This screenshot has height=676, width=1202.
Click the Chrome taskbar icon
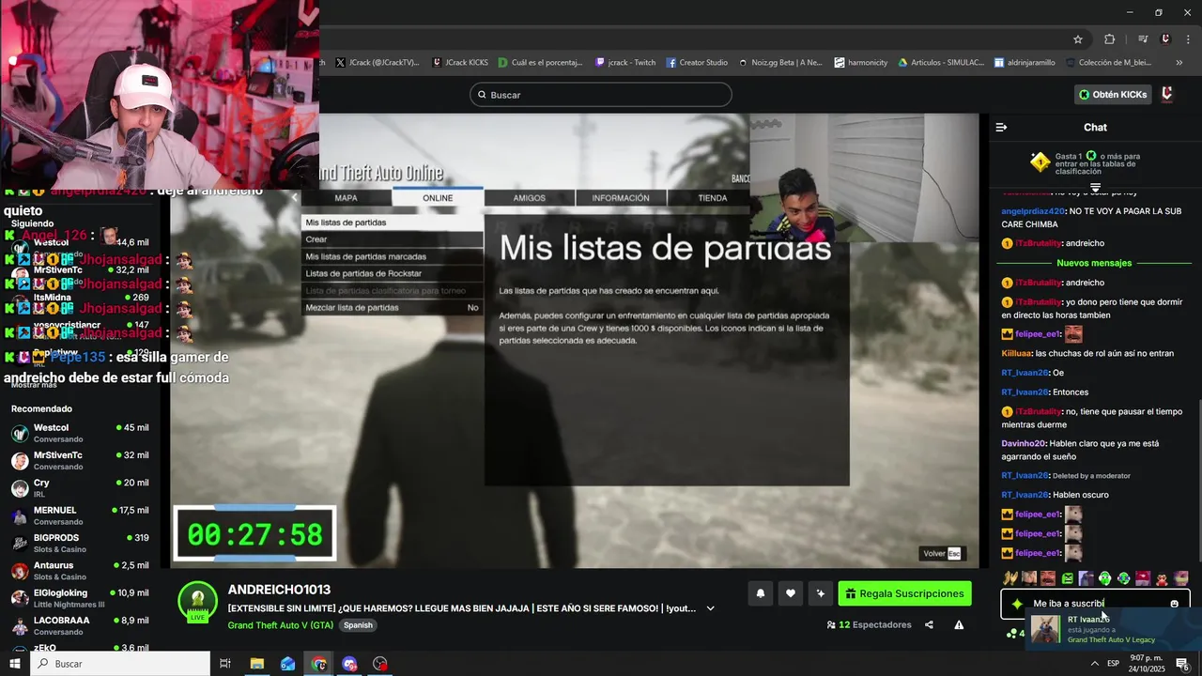pyautogui.click(x=319, y=664)
